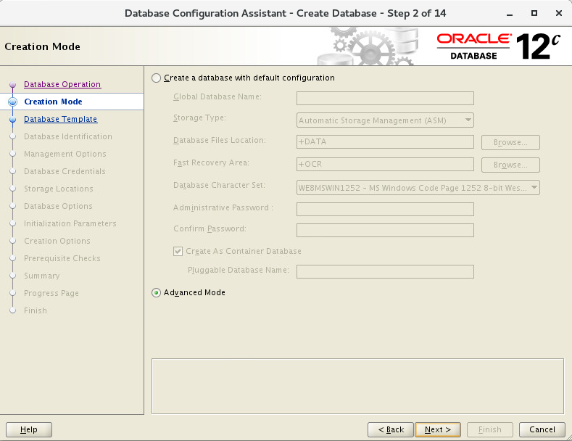This screenshot has width=572, height=441.
Task: Open the Database Character Set dropdown
Action: tap(418, 188)
